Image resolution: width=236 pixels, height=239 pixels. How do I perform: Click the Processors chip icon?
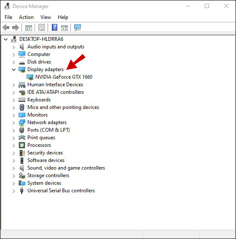22,145
